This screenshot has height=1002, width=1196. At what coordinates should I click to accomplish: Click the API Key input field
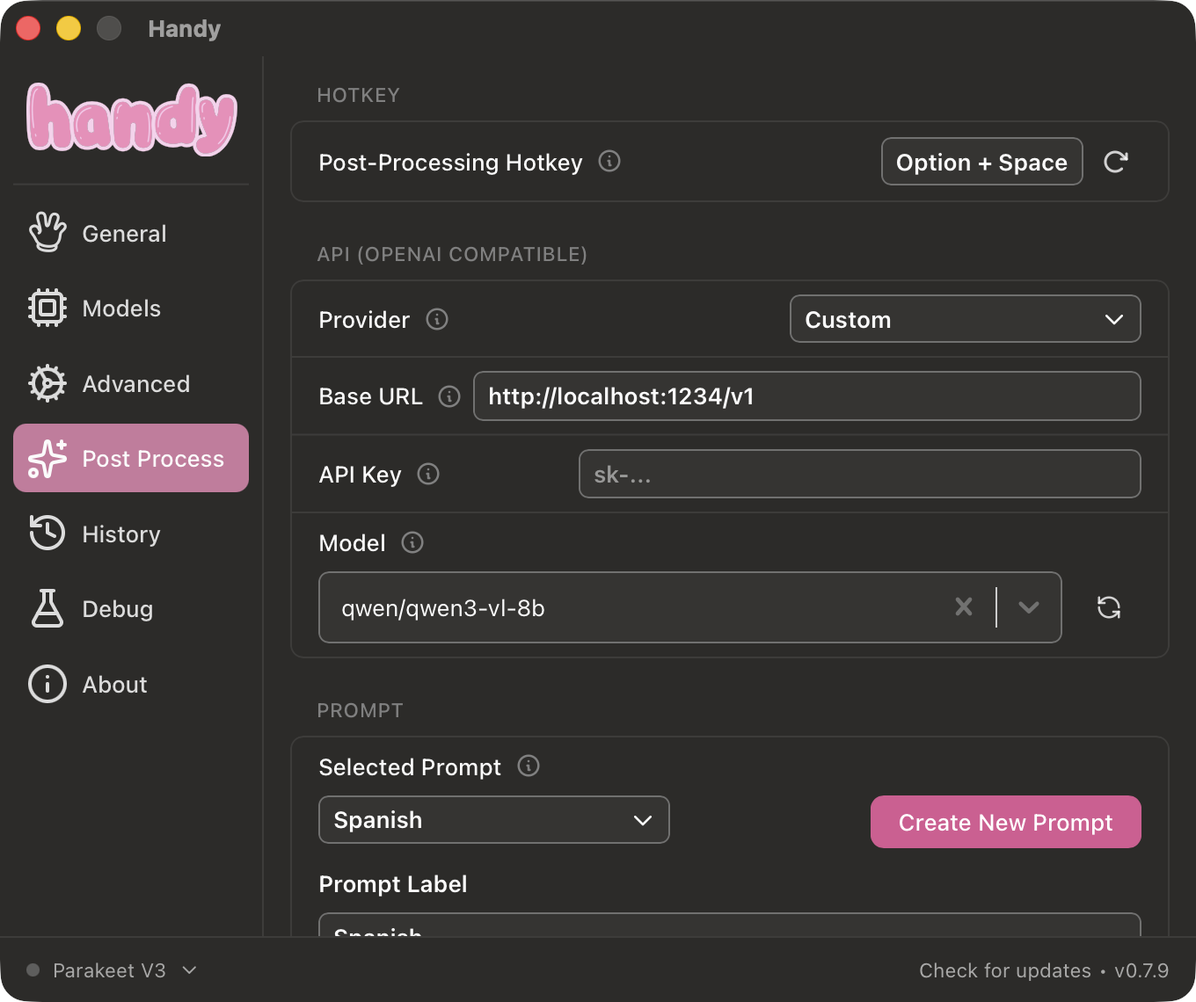click(859, 474)
